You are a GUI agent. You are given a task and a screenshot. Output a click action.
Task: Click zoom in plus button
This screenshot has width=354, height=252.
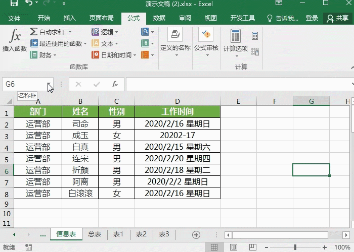click(x=325, y=247)
